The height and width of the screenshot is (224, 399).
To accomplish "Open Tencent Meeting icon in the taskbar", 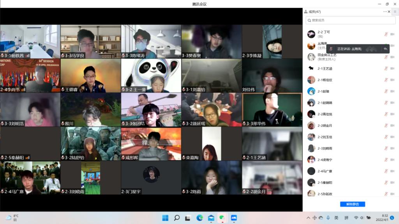I will point(234,218).
